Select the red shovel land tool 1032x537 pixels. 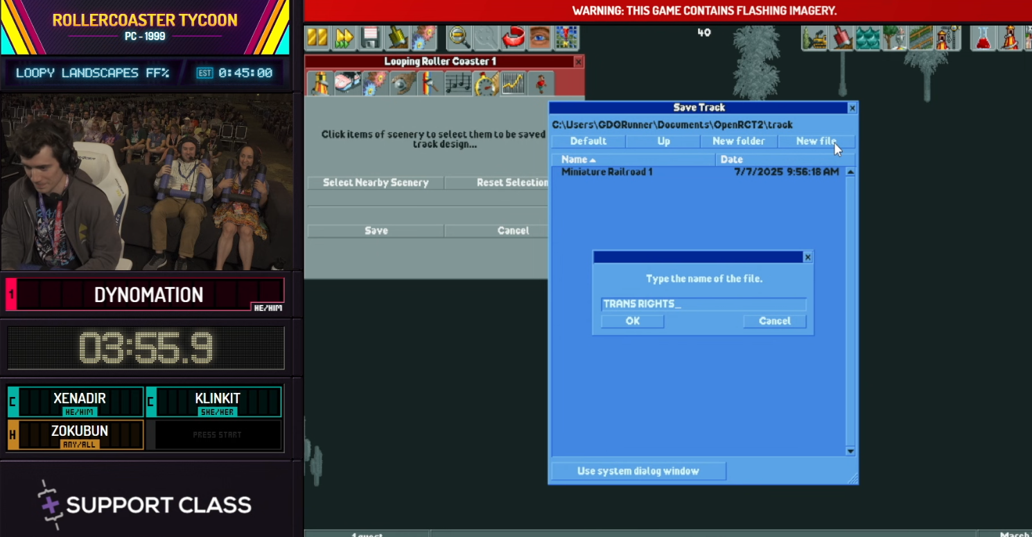tap(841, 37)
